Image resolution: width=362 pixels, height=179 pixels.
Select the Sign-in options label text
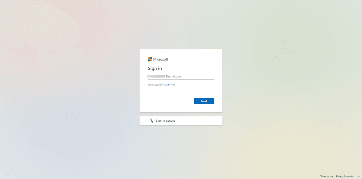[x=166, y=121]
